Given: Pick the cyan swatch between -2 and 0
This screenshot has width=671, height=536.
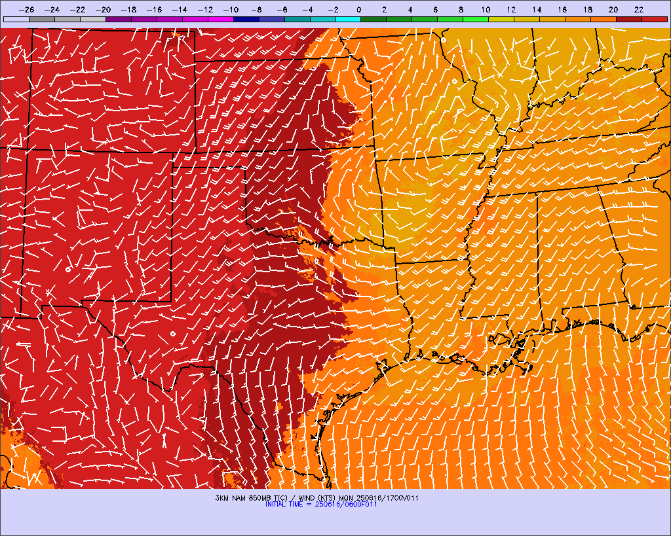Looking at the screenshot, I should point(349,19).
